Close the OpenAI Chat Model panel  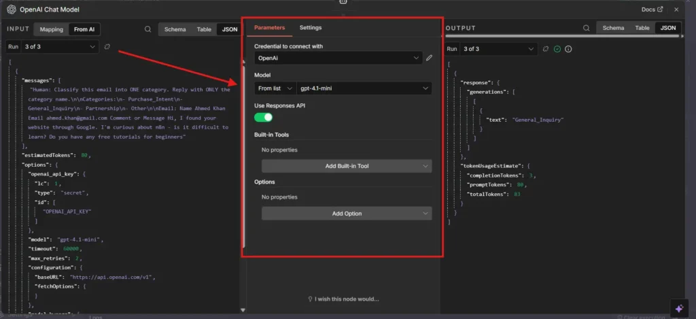click(676, 10)
